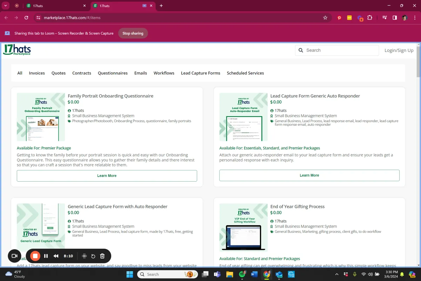421x281 pixels.
Task: Filter by Questionnaires
Action: [x=113, y=73]
